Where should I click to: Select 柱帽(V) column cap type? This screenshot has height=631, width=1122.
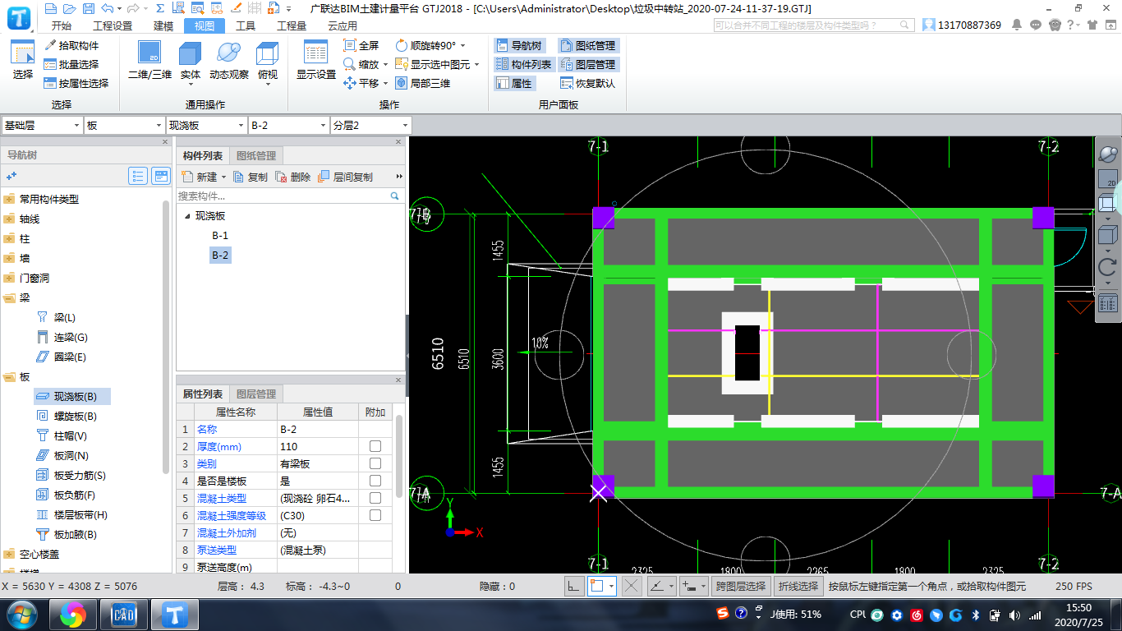[62, 435]
